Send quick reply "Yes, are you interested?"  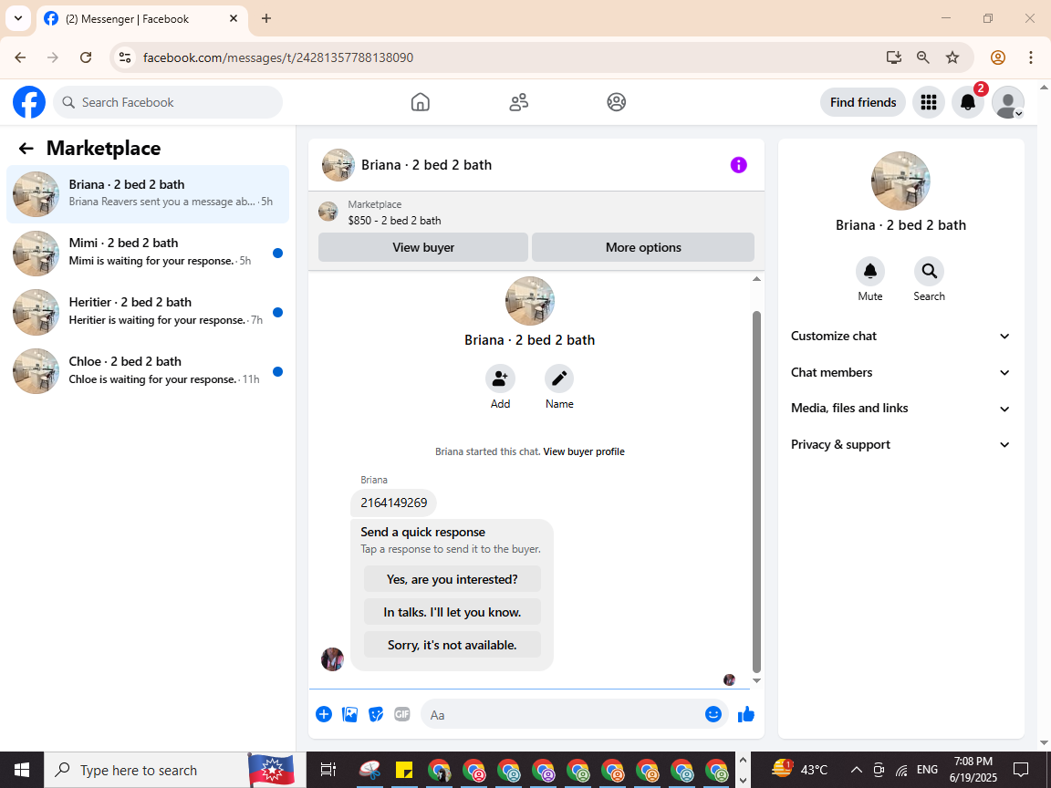click(452, 580)
